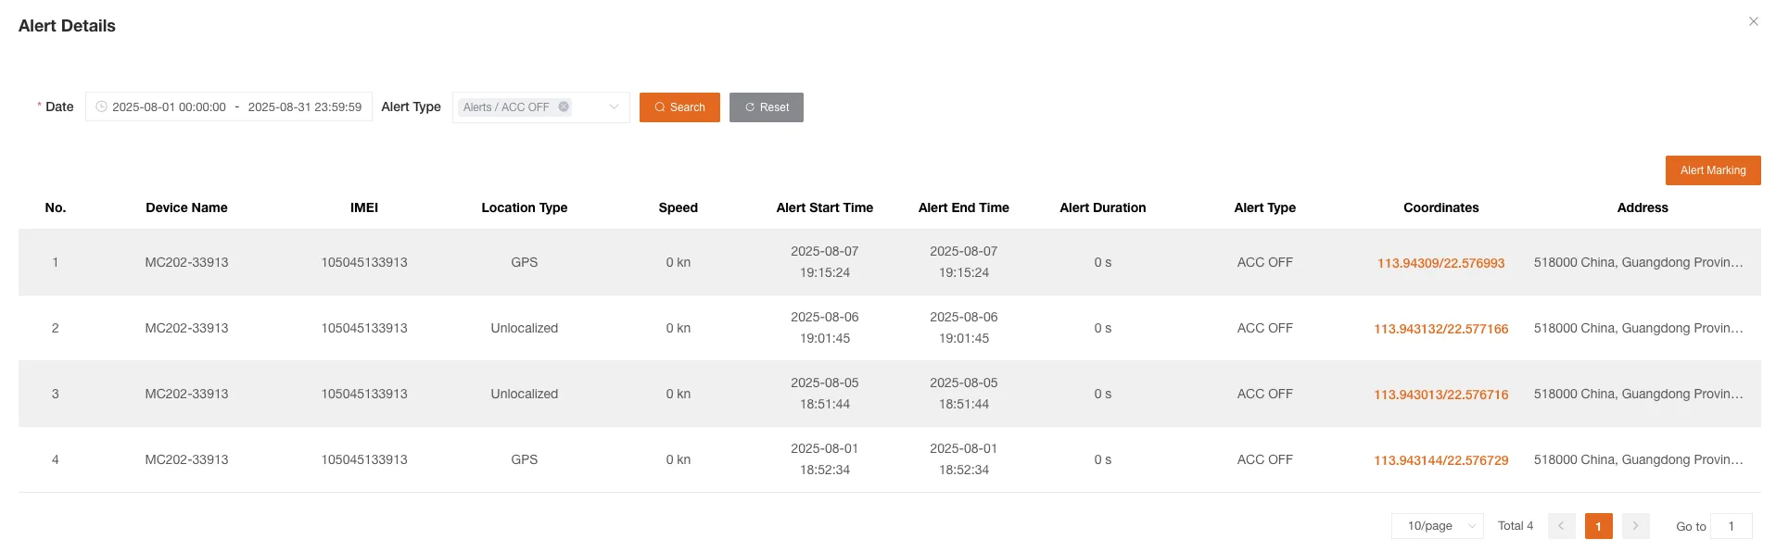Click the Reset button
1776x552 pixels.
point(767,107)
